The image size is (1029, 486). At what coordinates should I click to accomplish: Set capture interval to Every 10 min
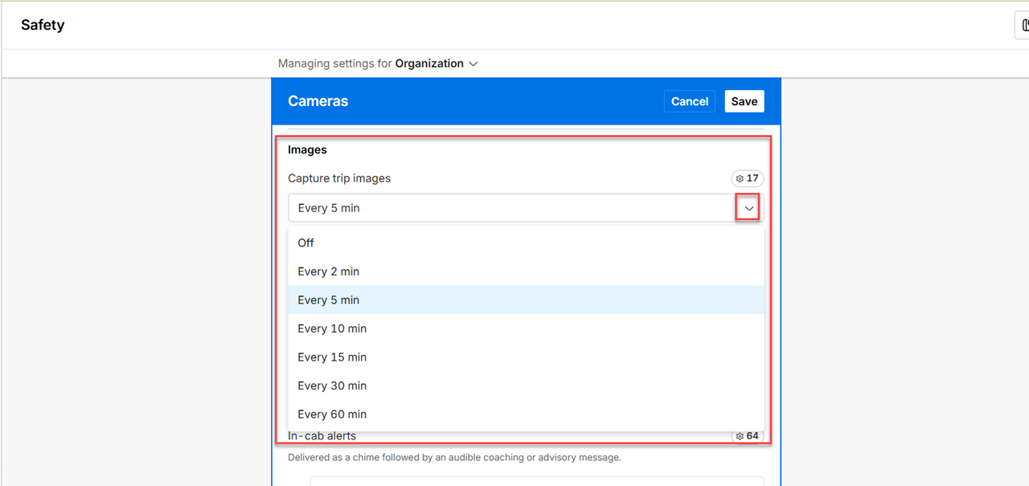click(x=332, y=329)
